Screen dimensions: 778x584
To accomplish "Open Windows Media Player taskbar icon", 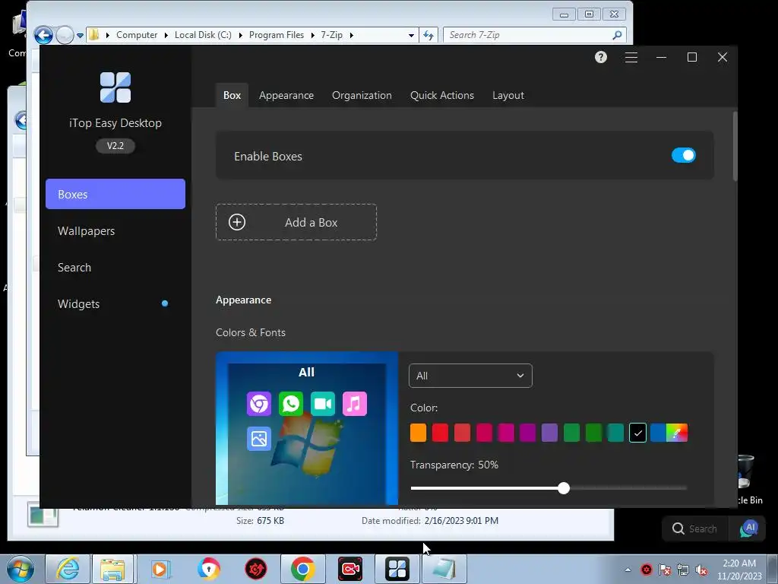I will [x=160, y=569].
